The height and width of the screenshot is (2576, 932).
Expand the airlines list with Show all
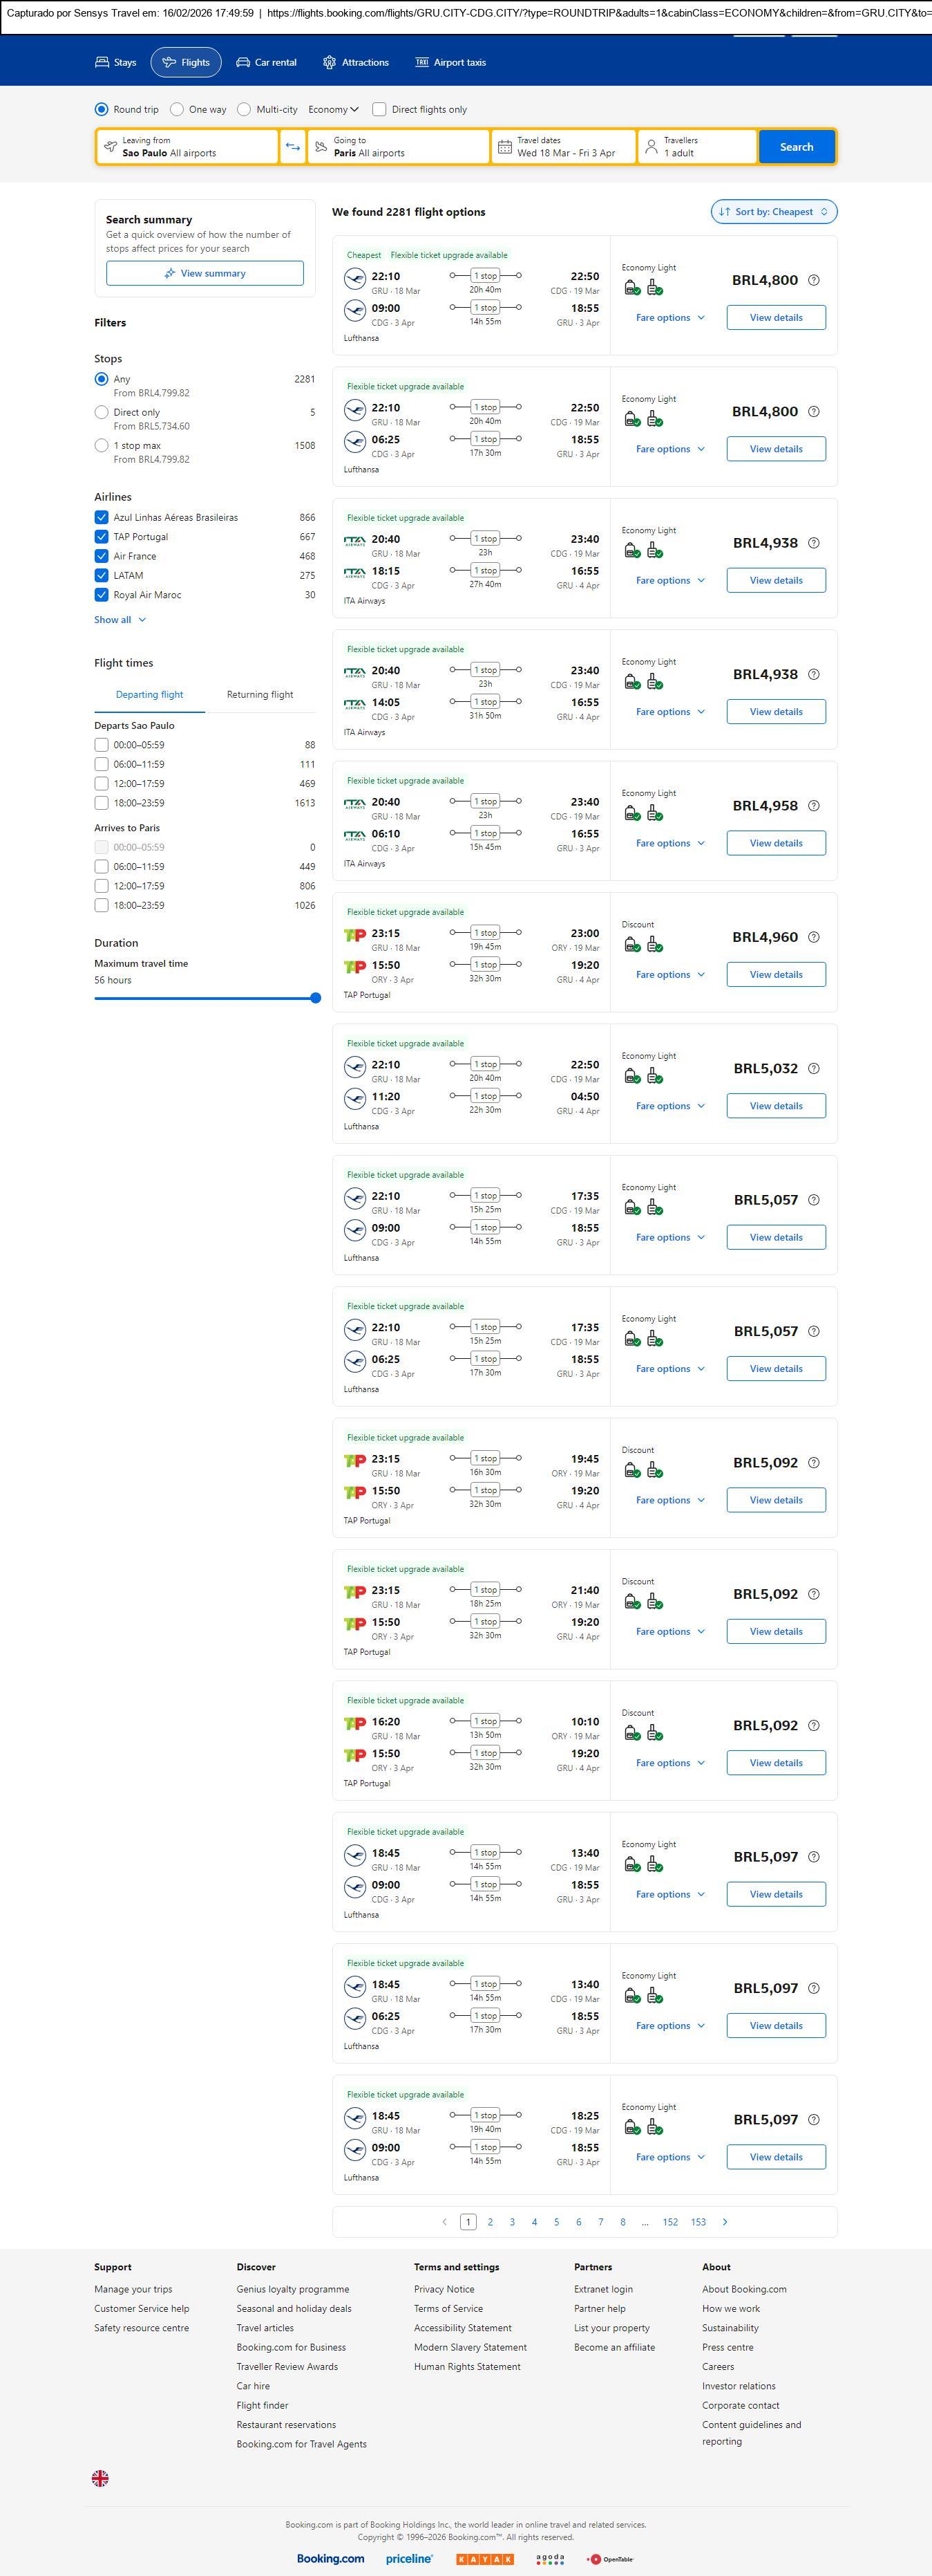click(x=120, y=620)
